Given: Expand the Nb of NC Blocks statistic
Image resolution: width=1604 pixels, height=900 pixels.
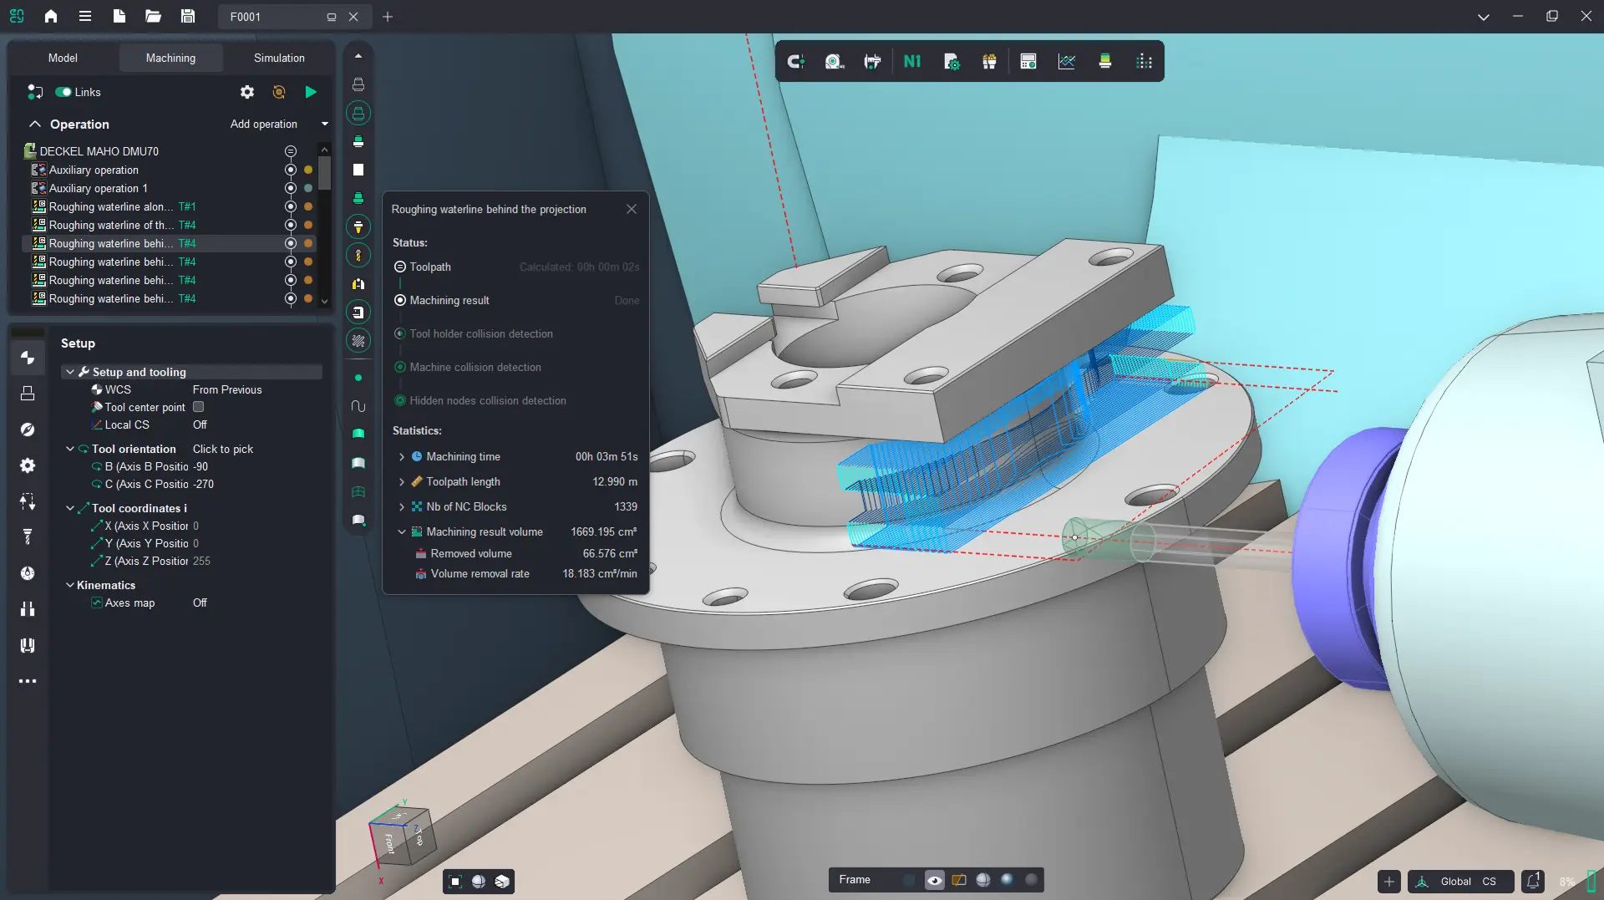Looking at the screenshot, I should [402, 506].
